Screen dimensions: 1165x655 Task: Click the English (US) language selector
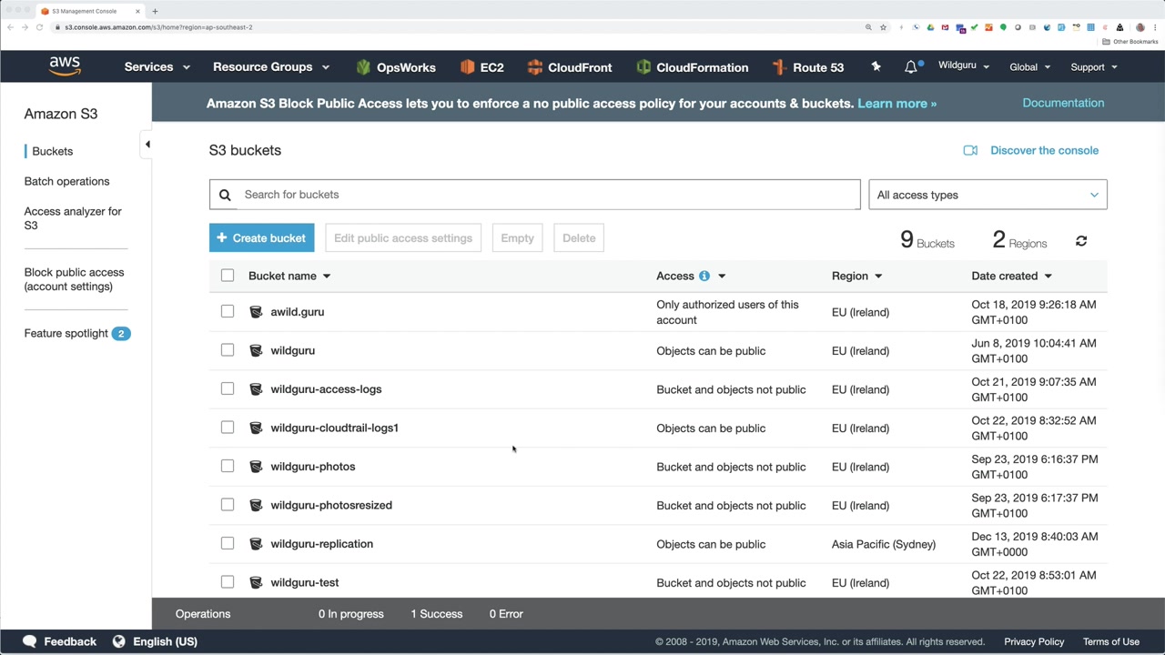tap(165, 641)
